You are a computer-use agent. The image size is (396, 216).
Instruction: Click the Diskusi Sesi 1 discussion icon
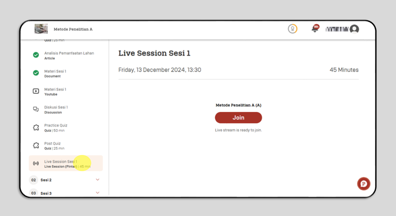click(x=36, y=109)
